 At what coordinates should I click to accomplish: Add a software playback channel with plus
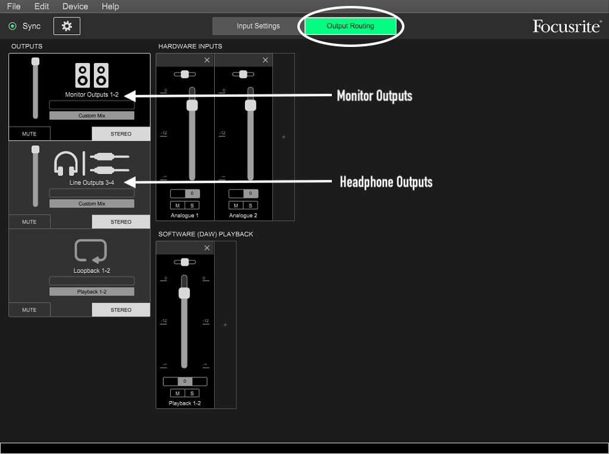pyautogui.click(x=225, y=325)
